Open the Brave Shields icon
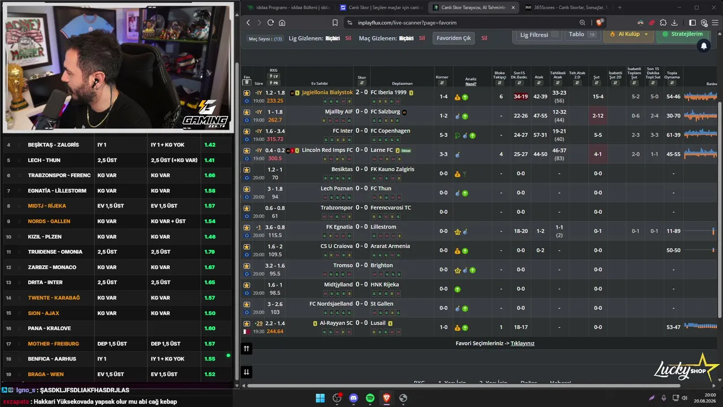 (600, 23)
